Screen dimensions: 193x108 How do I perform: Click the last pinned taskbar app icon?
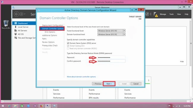pyautogui.click(x=54, y=106)
